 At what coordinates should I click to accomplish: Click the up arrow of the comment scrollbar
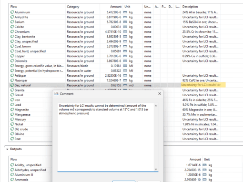[156, 106]
